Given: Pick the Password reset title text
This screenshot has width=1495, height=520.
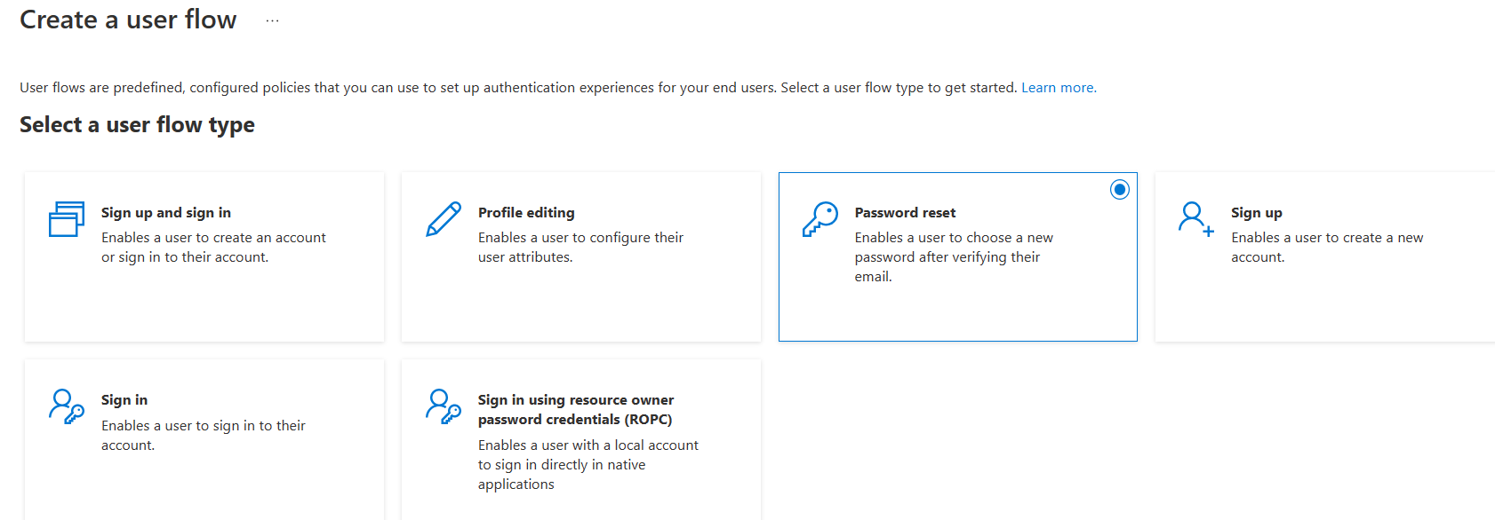Looking at the screenshot, I should tap(905, 213).
